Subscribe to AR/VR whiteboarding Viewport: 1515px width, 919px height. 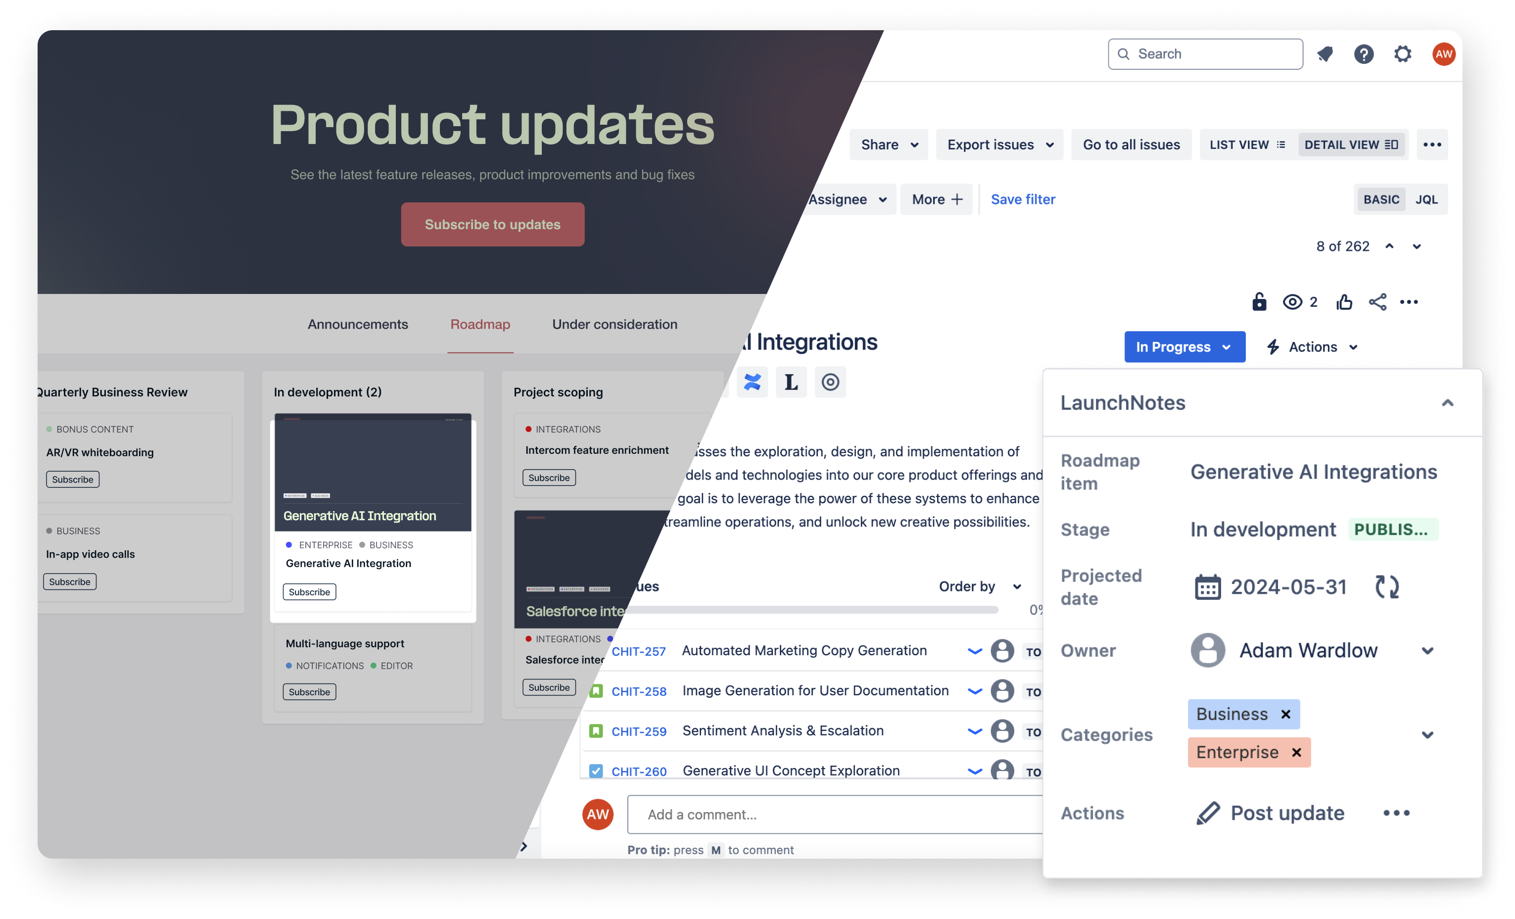73,479
